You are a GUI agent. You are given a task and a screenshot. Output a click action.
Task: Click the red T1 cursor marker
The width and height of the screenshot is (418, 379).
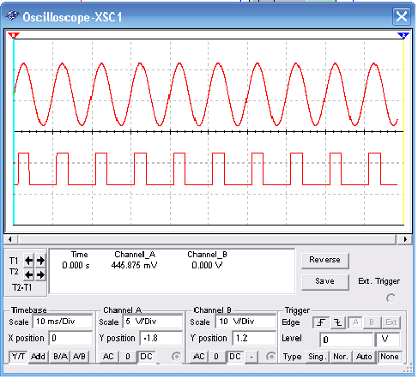(14, 35)
